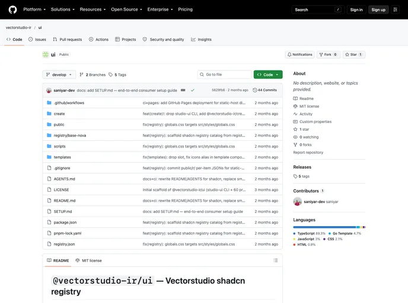This screenshot has width=408, height=303.
Task: Click the Sign in button
Action: 356,9
